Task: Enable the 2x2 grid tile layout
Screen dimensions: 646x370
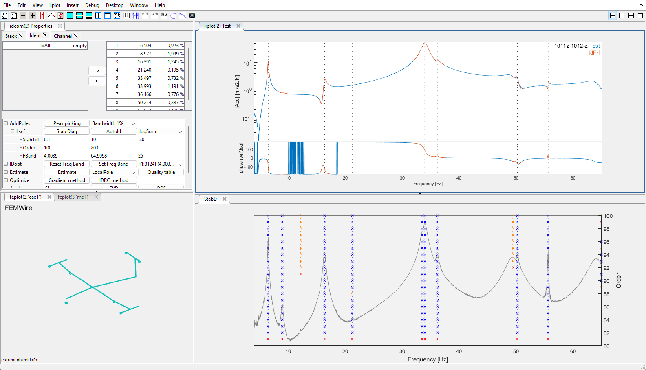Action: (612, 15)
